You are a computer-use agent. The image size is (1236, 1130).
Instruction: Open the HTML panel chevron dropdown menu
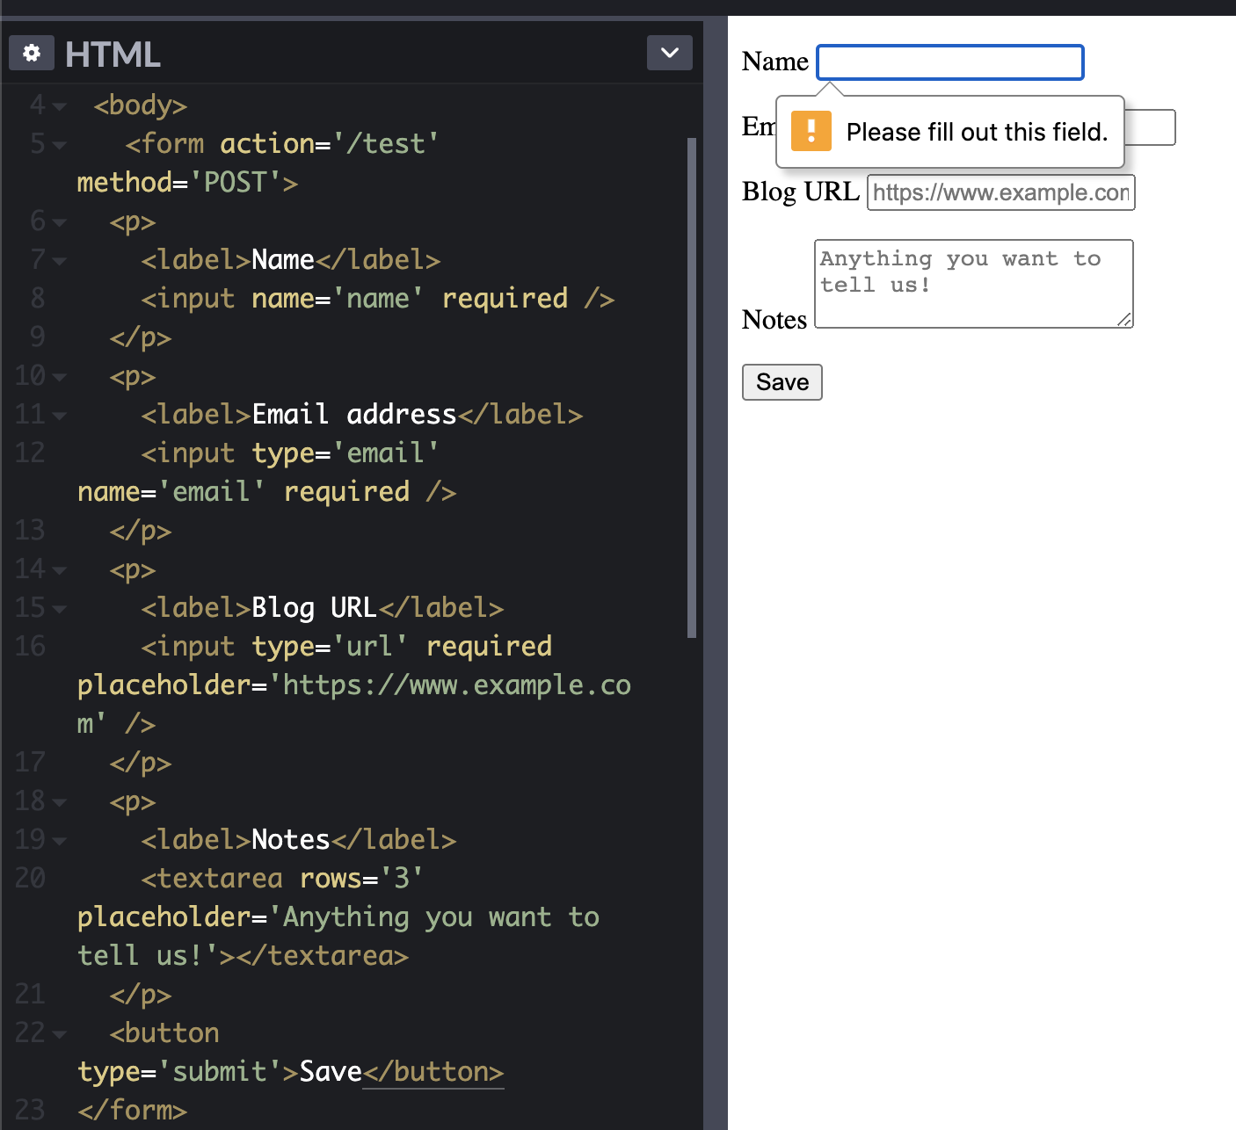(669, 53)
